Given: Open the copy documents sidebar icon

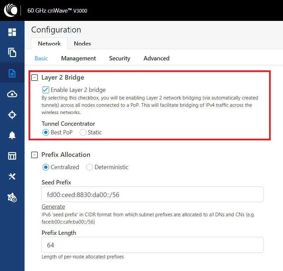Looking at the screenshot, I should pos(12,52).
